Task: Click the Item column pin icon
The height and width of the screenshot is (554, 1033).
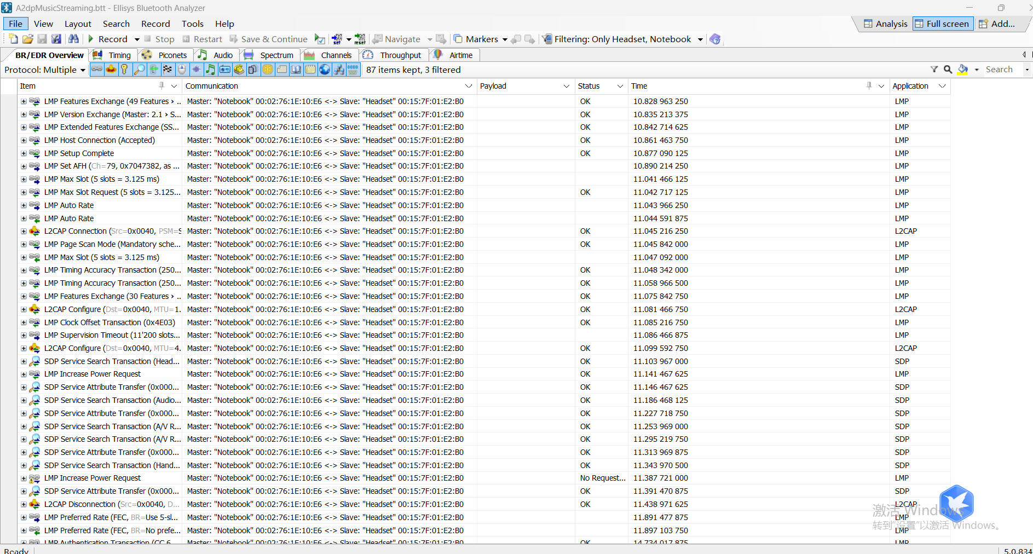Action: [x=161, y=86]
